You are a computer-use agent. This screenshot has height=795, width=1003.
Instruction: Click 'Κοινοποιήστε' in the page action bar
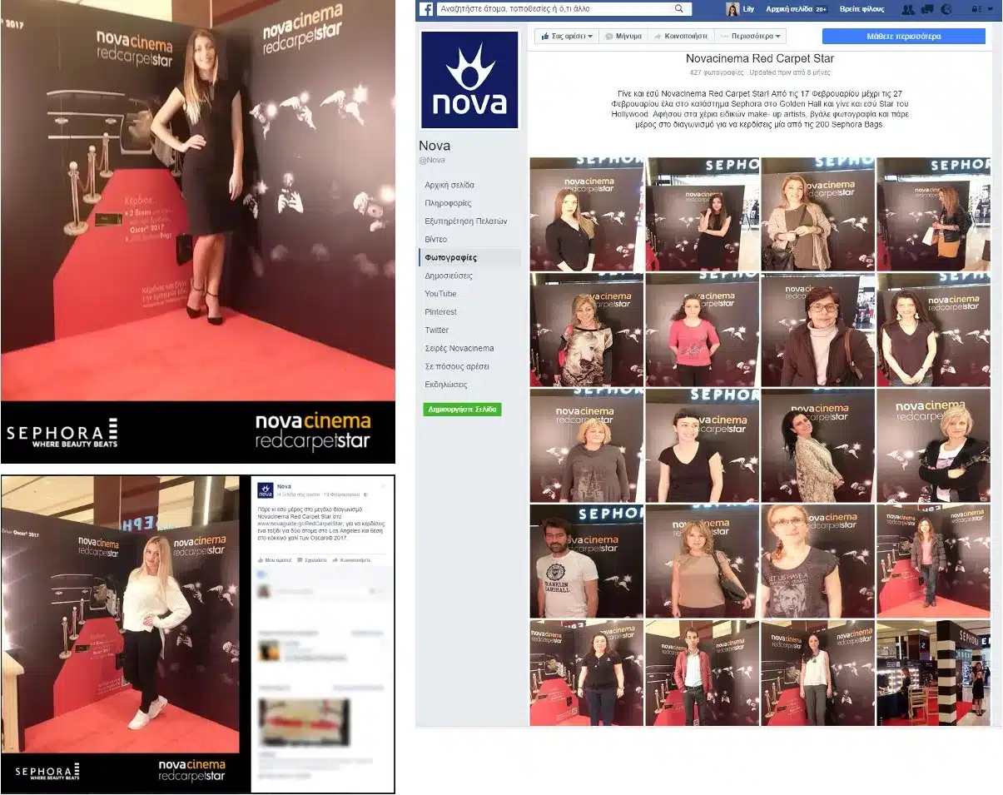point(680,37)
